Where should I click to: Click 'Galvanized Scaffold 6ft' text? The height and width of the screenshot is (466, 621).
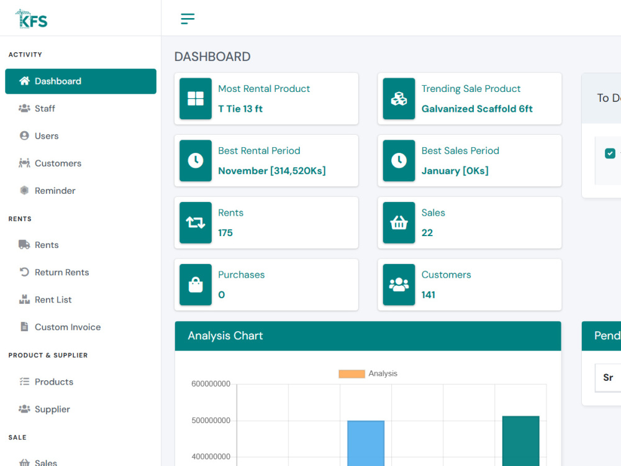coord(477,109)
